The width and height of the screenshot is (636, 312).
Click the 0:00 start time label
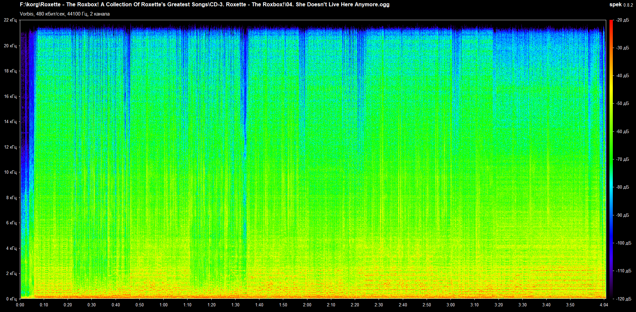point(20,305)
